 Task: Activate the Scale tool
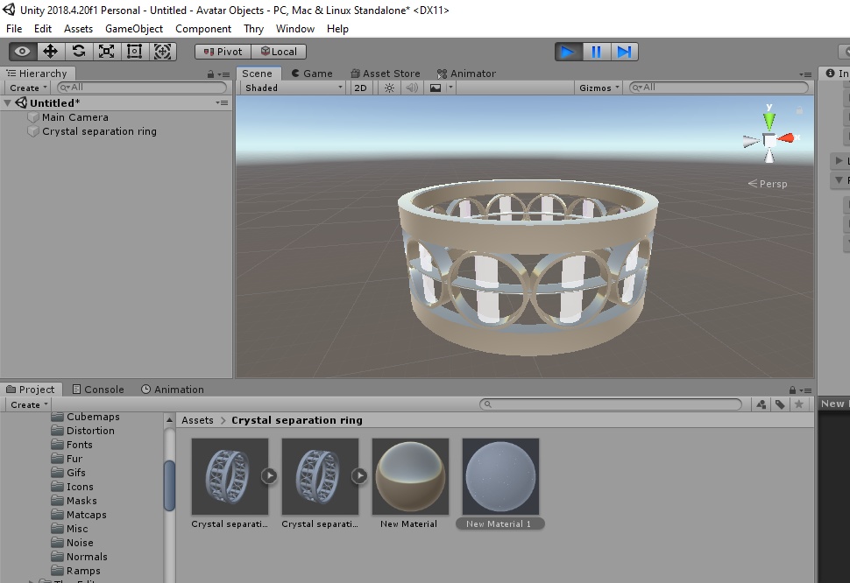point(106,51)
